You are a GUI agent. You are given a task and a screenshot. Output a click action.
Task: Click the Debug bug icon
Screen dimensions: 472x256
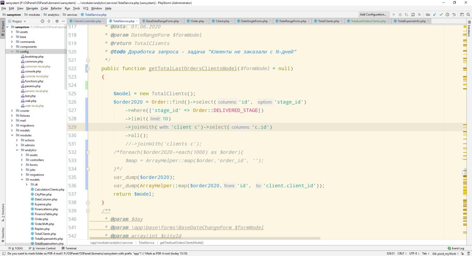tap(400, 14)
